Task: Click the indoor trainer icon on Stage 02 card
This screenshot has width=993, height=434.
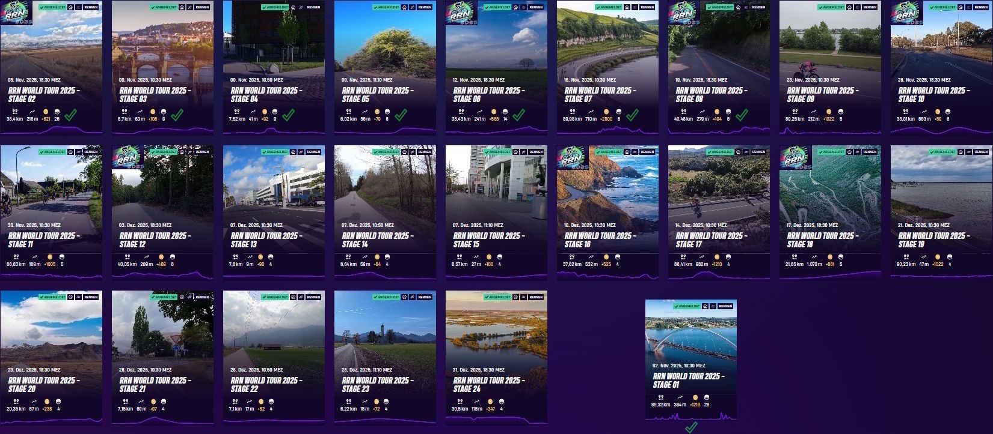Action: (x=70, y=7)
